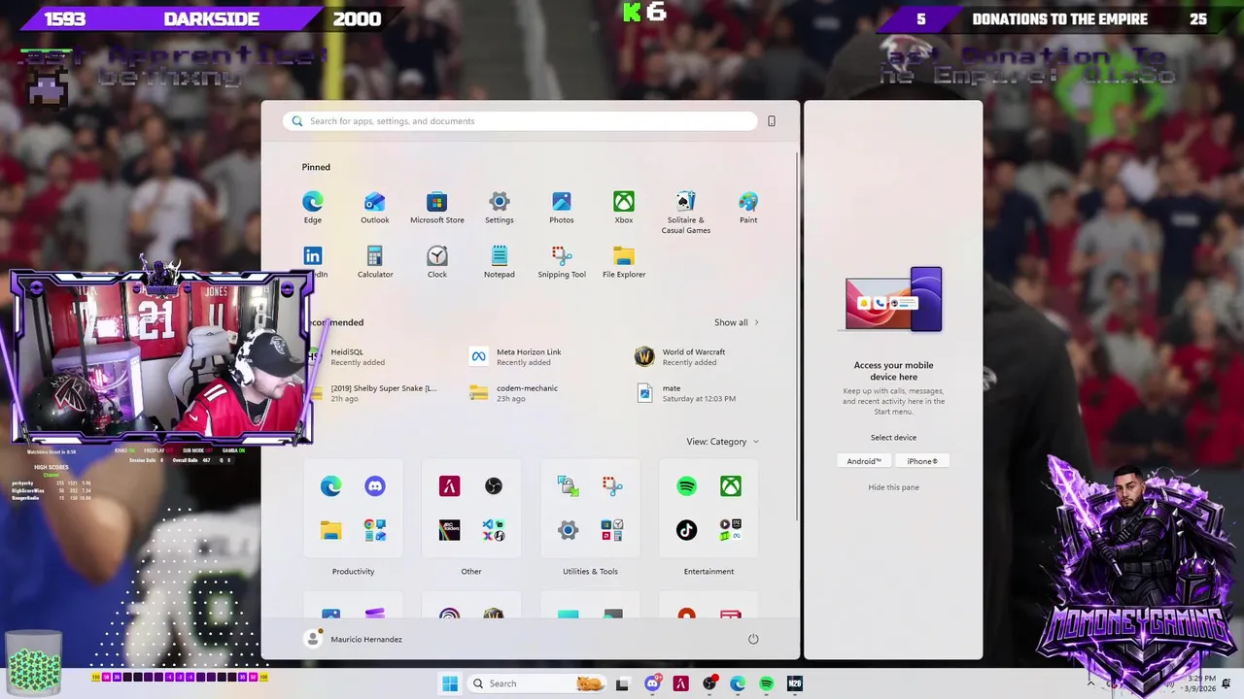The width and height of the screenshot is (1244, 699).
Task: Click the taskbar Search box
Action: pos(535,683)
